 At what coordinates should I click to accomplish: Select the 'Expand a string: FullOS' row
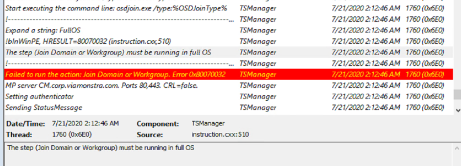[x=226, y=30]
